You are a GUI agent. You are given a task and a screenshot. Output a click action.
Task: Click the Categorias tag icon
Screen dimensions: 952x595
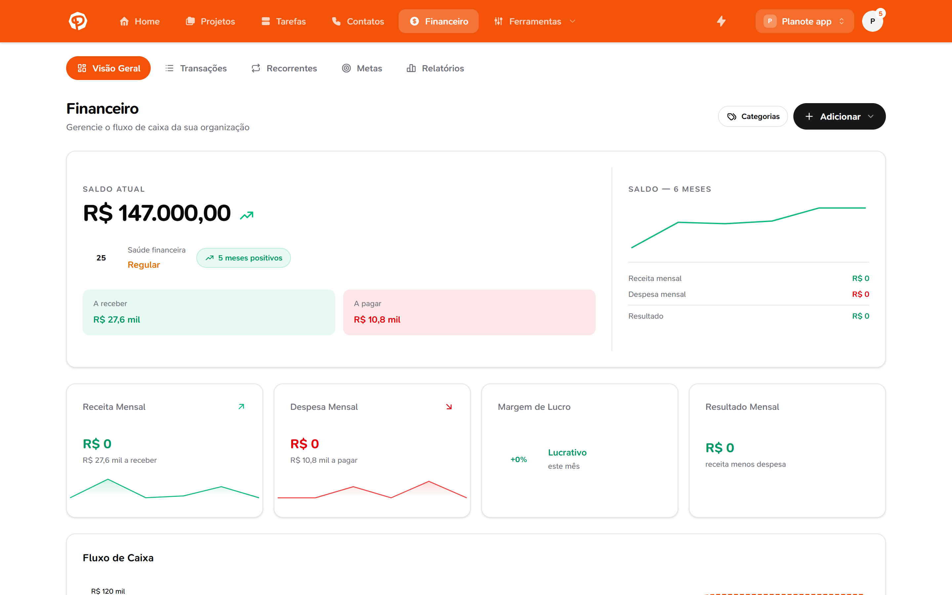(732, 116)
